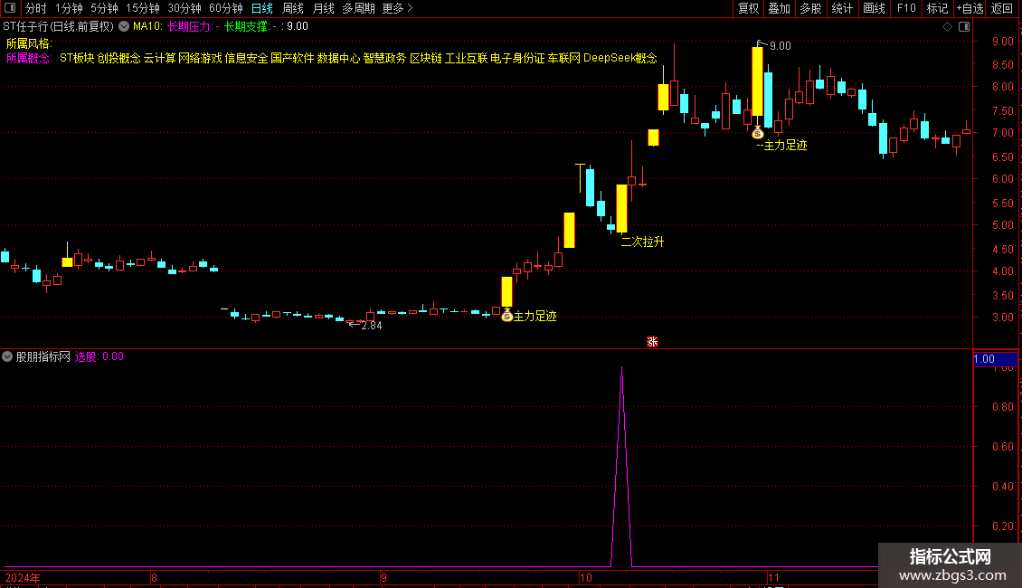Open main indicator dropdown beside stock name

click(124, 26)
